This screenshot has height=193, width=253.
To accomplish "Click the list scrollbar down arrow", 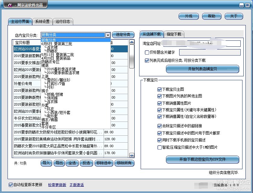I will pos(132,155).
